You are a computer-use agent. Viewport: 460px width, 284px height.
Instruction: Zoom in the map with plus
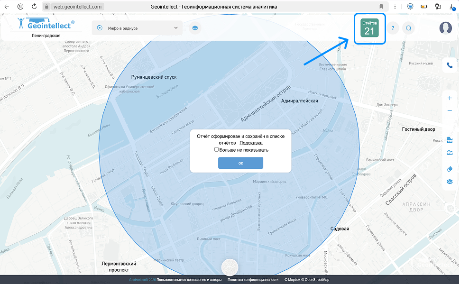(x=450, y=98)
